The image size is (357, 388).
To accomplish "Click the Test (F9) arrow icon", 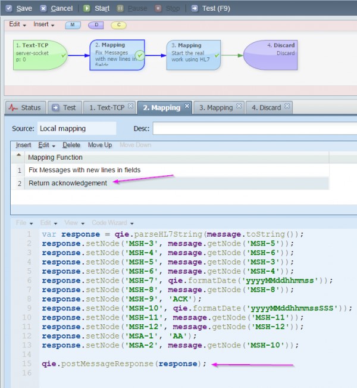I will tap(195, 8).
